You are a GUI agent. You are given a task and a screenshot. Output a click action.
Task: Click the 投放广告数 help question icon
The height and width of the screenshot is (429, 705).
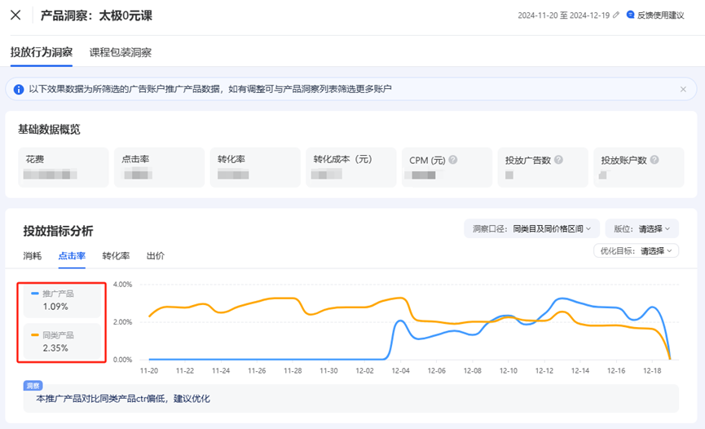point(558,160)
